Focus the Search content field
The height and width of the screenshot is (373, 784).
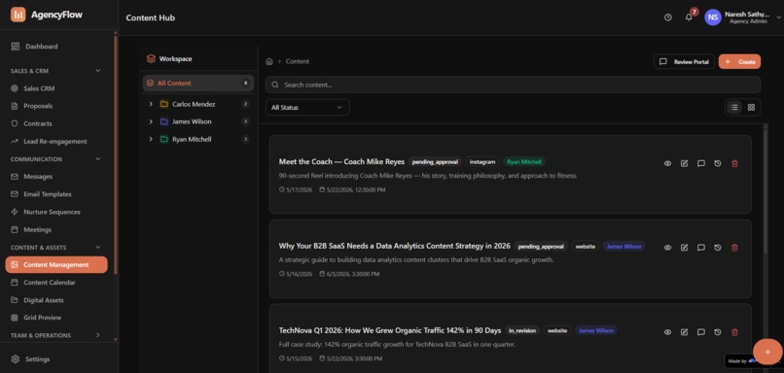[x=513, y=85]
